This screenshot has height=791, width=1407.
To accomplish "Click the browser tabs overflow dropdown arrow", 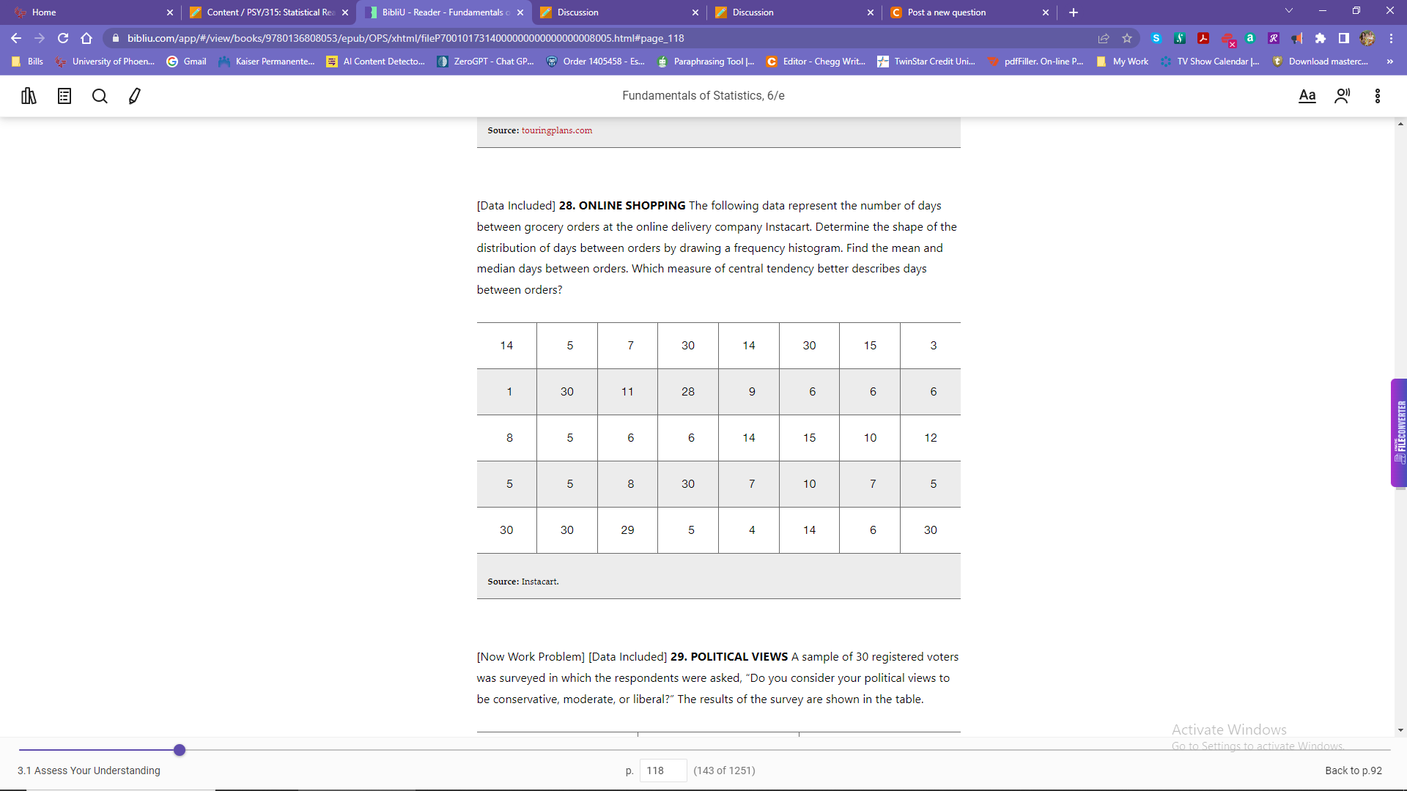I will click(1289, 12).
